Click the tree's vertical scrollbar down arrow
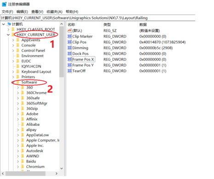 (x=62, y=168)
